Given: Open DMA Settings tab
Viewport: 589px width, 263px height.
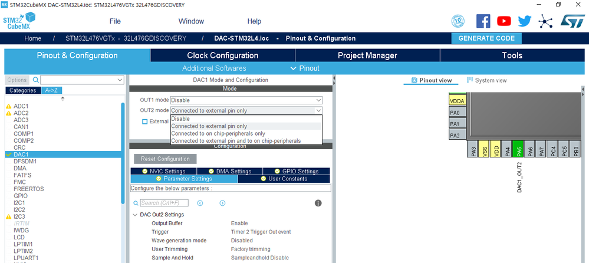Looking at the screenshot, I should point(230,172).
